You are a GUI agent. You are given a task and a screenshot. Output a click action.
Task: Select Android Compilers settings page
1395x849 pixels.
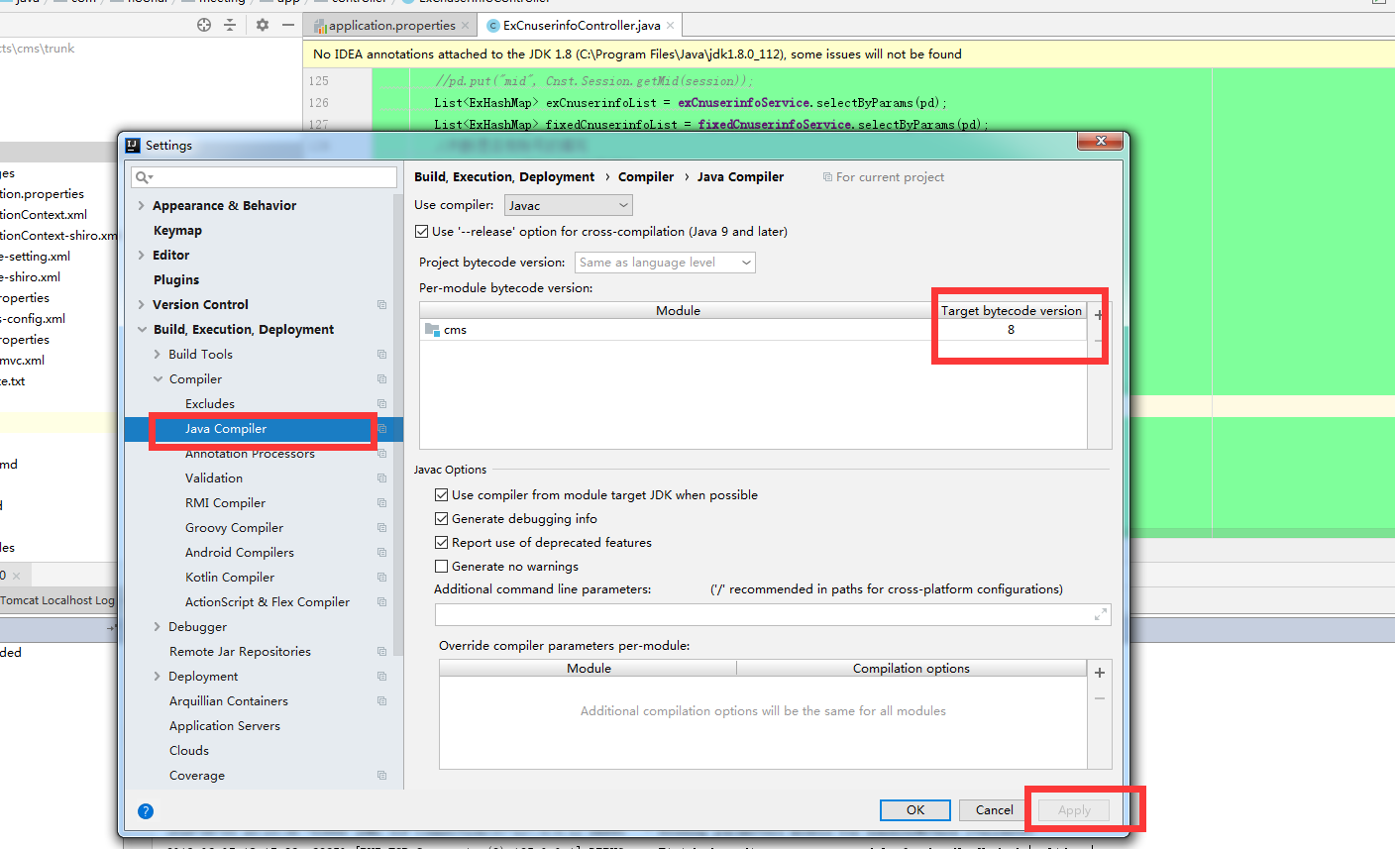pyautogui.click(x=240, y=553)
